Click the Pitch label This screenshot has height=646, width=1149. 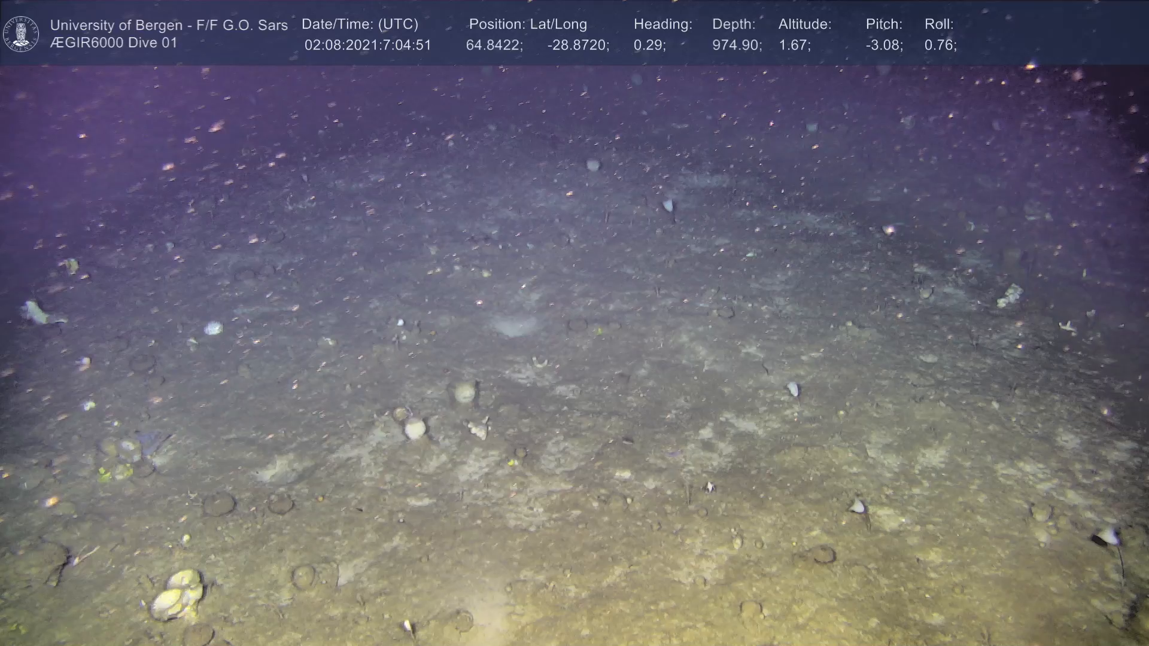click(x=884, y=24)
